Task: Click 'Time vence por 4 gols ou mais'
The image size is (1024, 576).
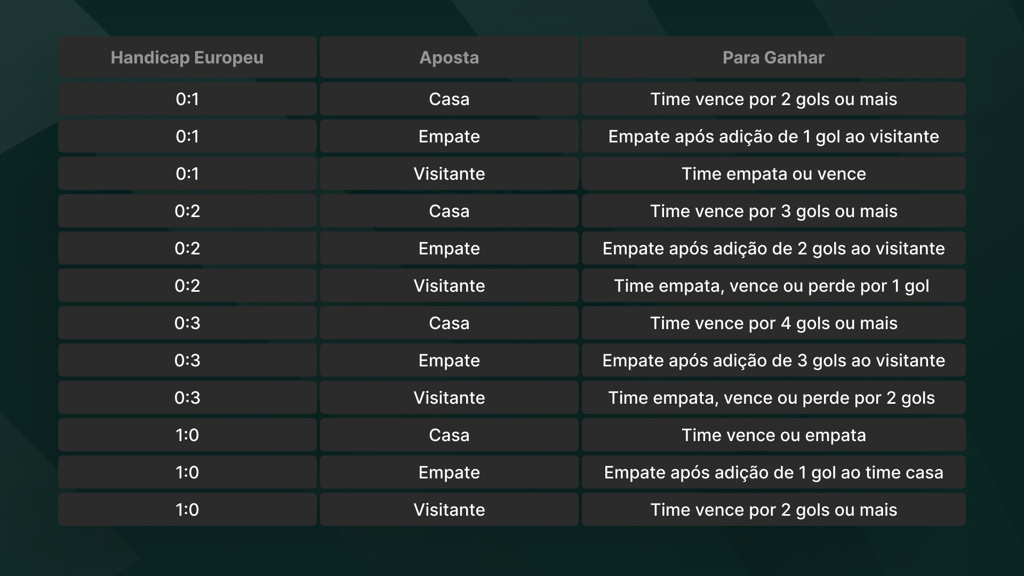Action: pyautogui.click(x=773, y=323)
